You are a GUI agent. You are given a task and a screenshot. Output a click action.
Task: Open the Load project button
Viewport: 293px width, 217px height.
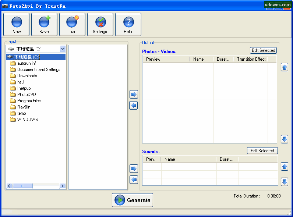(72, 25)
